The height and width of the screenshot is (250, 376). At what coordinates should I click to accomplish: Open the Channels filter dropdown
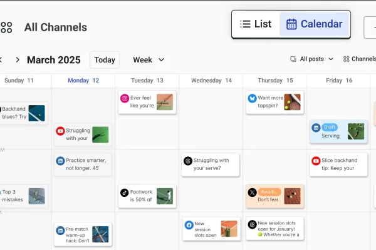pyautogui.click(x=359, y=59)
